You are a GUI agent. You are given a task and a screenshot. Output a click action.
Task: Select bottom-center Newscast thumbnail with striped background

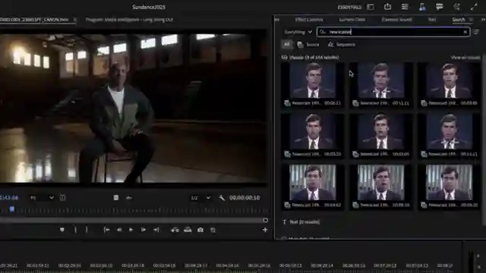pos(381,187)
